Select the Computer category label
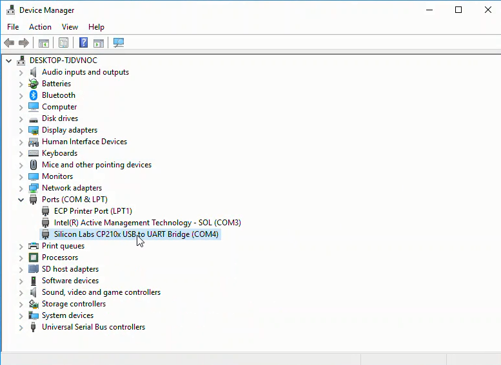Screen dimensions: 501x365 pyautogui.click(x=59, y=107)
